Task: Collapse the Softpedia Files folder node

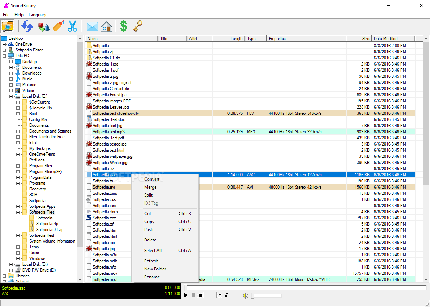Action: [18, 212]
